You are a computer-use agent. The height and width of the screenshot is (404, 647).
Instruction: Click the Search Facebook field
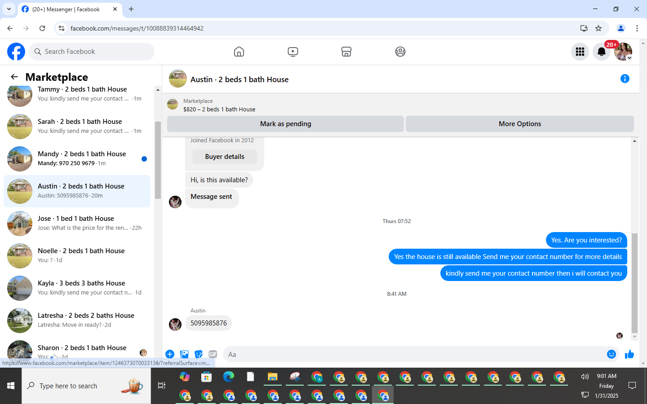click(92, 52)
